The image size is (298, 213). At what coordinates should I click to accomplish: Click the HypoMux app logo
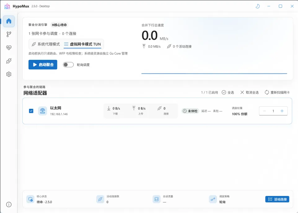tap(7, 6)
